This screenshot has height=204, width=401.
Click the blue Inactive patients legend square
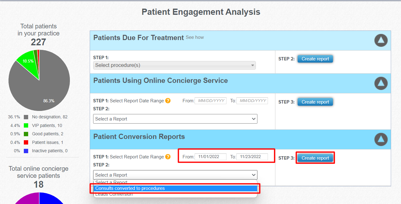[26, 151]
